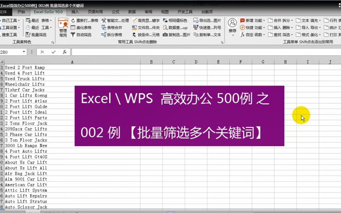Select the 智能文本处理 icon
The image size is (341, 213).
[x=103, y=20]
